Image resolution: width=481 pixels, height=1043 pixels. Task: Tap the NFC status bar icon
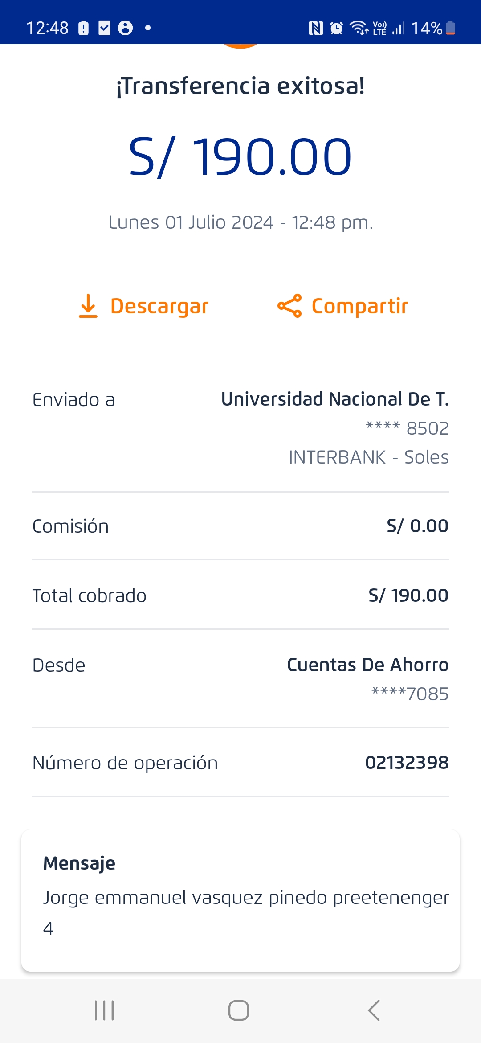click(x=316, y=29)
